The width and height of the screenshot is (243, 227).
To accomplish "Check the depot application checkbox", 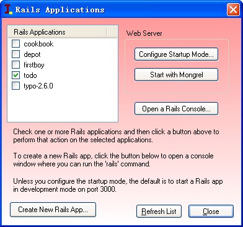I will click(16, 54).
